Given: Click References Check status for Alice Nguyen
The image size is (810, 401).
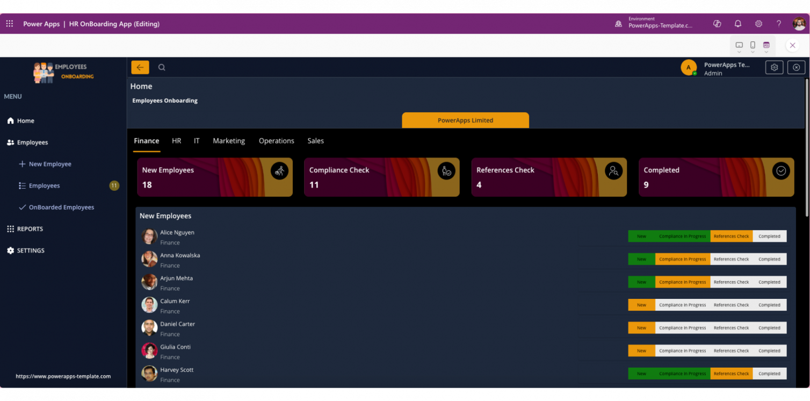Looking at the screenshot, I should pos(731,237).
